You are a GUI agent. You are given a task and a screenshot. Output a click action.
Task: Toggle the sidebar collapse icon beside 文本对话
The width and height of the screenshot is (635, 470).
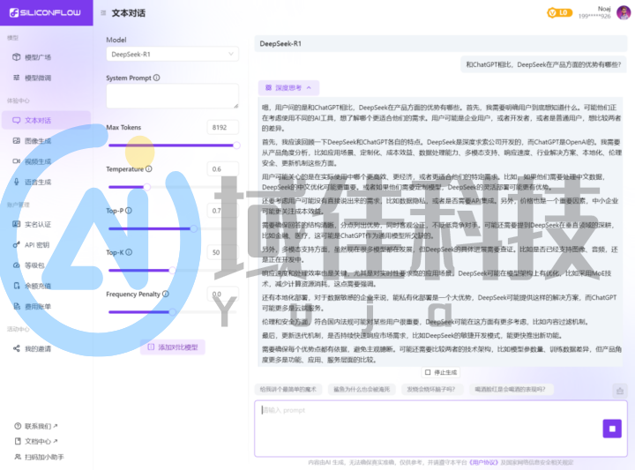pyautogui.click(x=103, y=13)
